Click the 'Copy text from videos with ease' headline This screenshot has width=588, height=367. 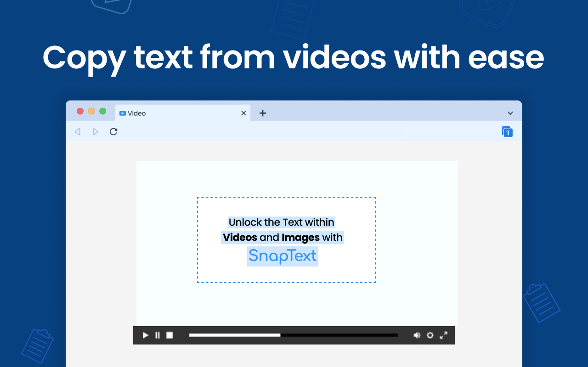point(294,58)
